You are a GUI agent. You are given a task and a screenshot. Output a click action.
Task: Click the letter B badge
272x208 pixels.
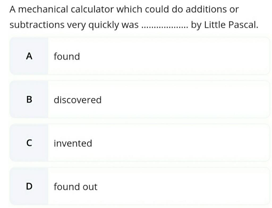click(x=29, y=99)
